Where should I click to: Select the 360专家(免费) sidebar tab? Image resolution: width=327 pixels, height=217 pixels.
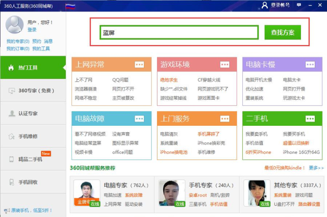click(33, 90)
